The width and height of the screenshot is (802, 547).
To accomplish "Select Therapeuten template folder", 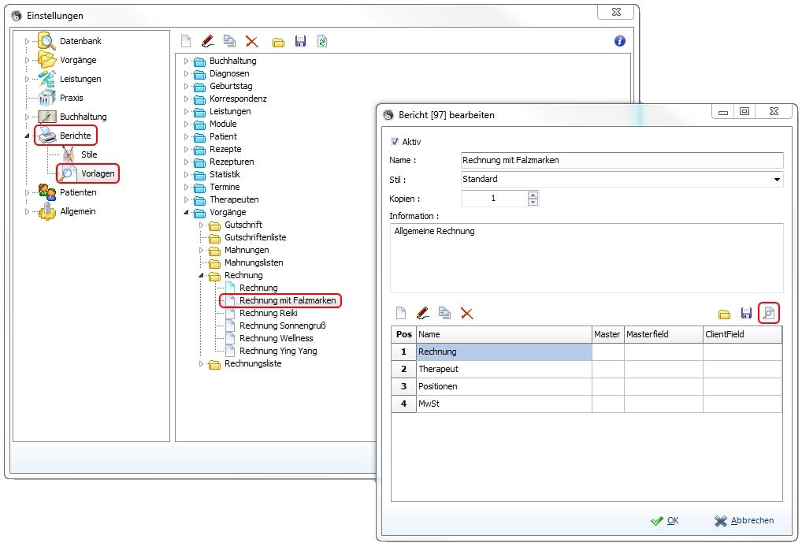I will pyautogui.click(x=234, y=199).
